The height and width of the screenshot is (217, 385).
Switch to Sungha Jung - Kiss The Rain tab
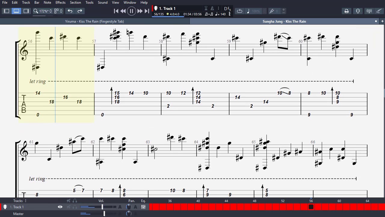coord(284,21)
